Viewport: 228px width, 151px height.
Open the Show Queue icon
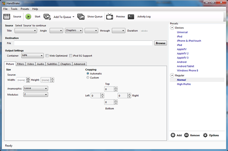point(81,17)
